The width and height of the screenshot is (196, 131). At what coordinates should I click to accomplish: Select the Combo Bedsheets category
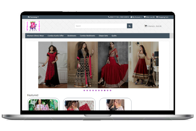(87, 36)
